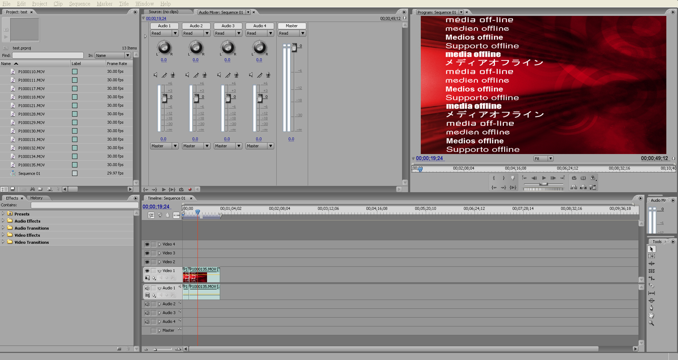Hide the Video 4 track with eye toggle

(x=147, y=244)
